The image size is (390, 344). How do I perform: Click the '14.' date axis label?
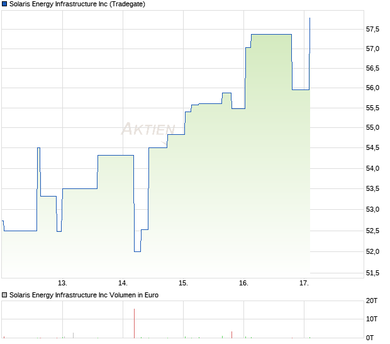pos(123,284)
